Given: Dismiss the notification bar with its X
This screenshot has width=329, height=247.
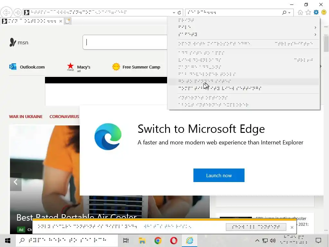Looking at the screenshot, I should 292,227.
